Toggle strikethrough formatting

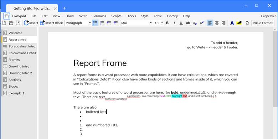188,23
